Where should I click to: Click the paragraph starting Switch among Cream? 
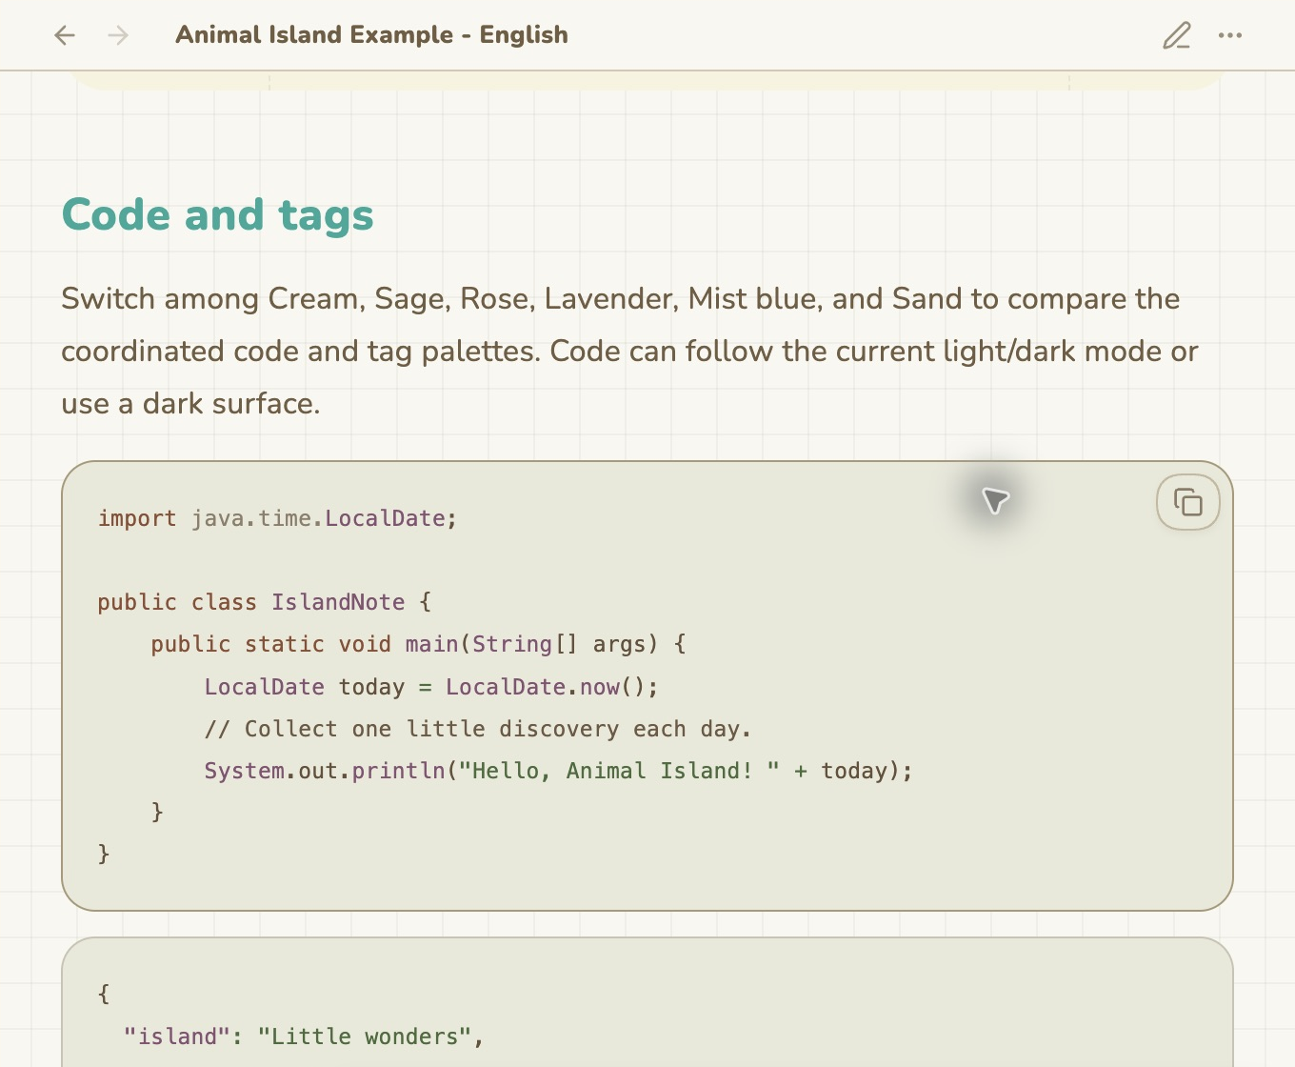(x=630, y=351)
